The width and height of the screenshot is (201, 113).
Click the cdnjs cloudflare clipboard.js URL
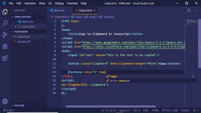134,47
